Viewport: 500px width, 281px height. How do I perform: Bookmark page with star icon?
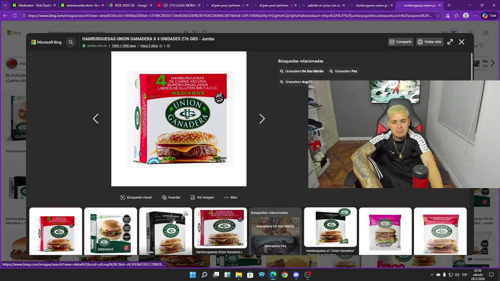click(x=437, y=16)
